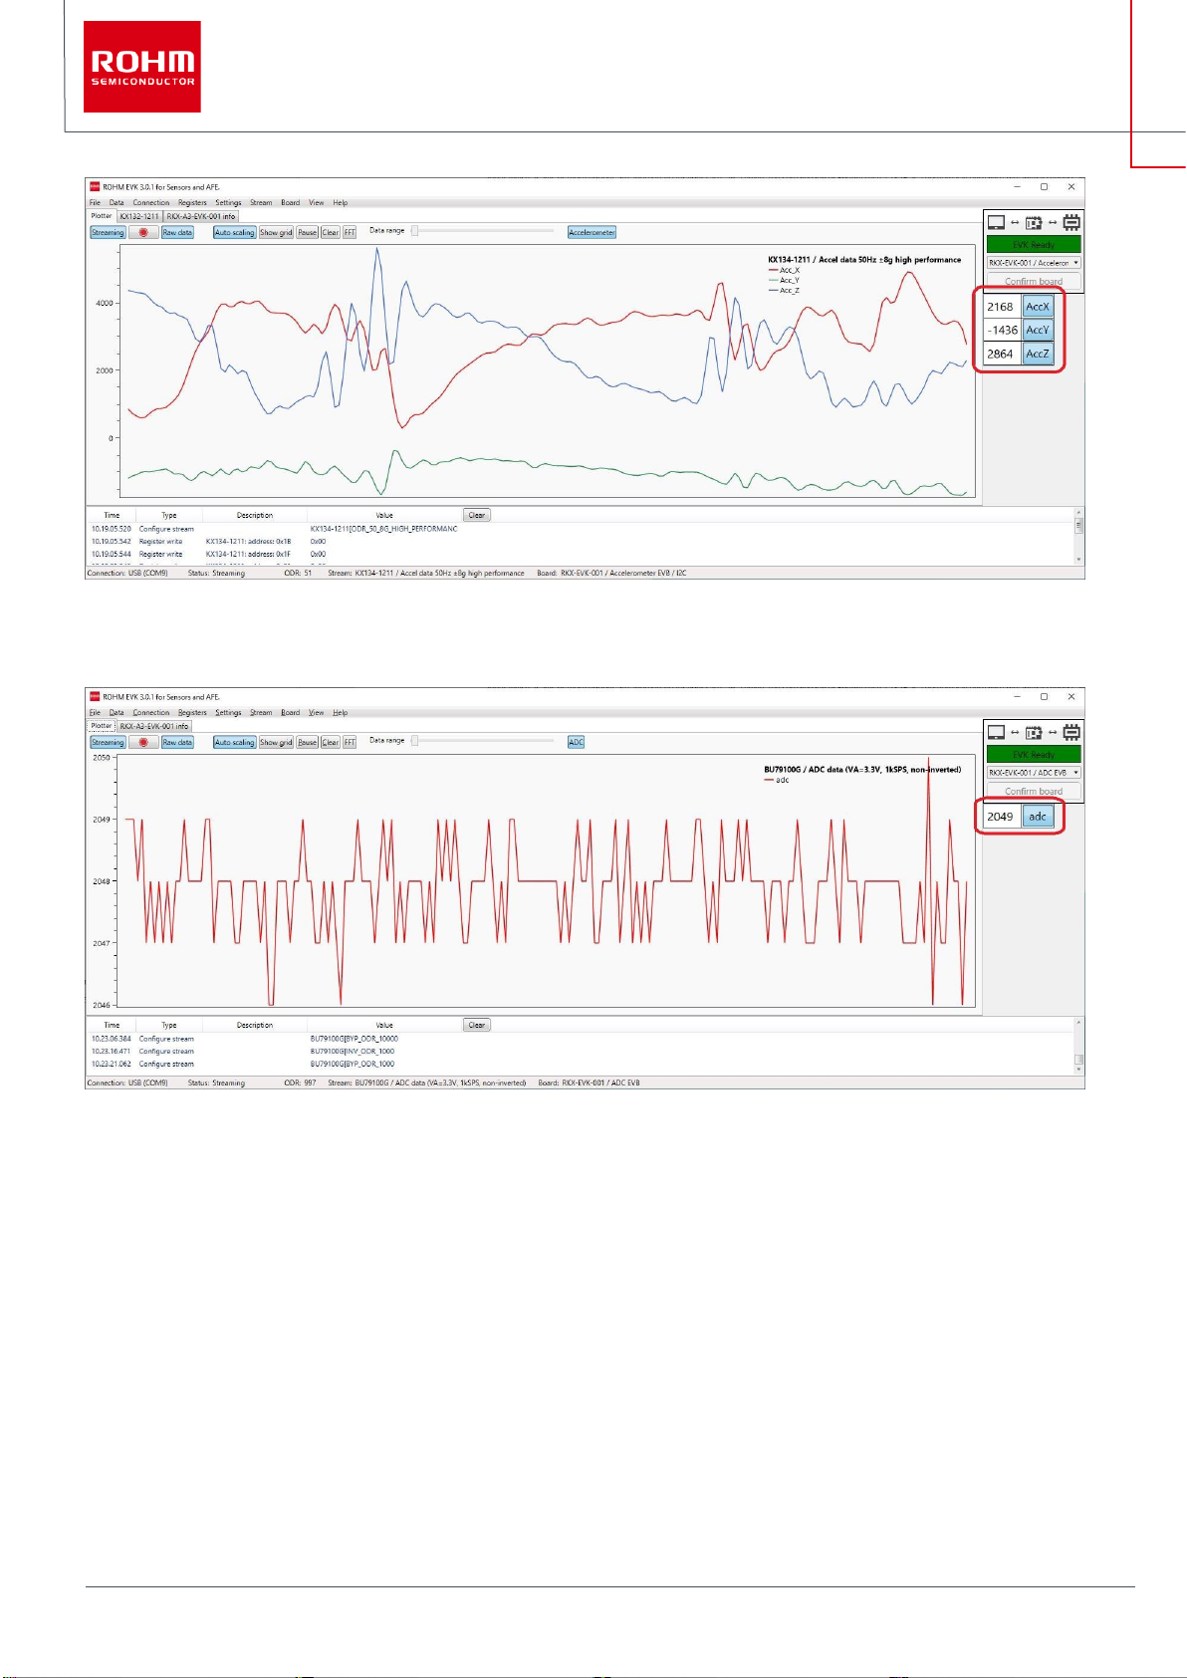
Task: Click the computer icon in the accelerometer window
Action: coord(996,222)
